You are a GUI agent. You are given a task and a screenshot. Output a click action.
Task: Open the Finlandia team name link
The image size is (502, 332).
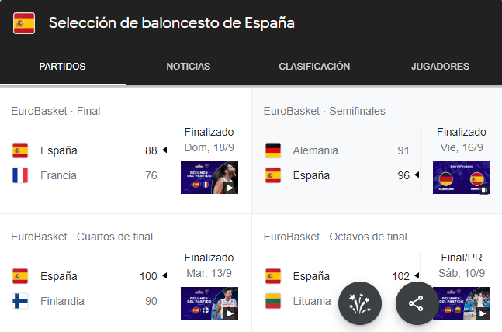pyautogui.click(x=62, y=301)
